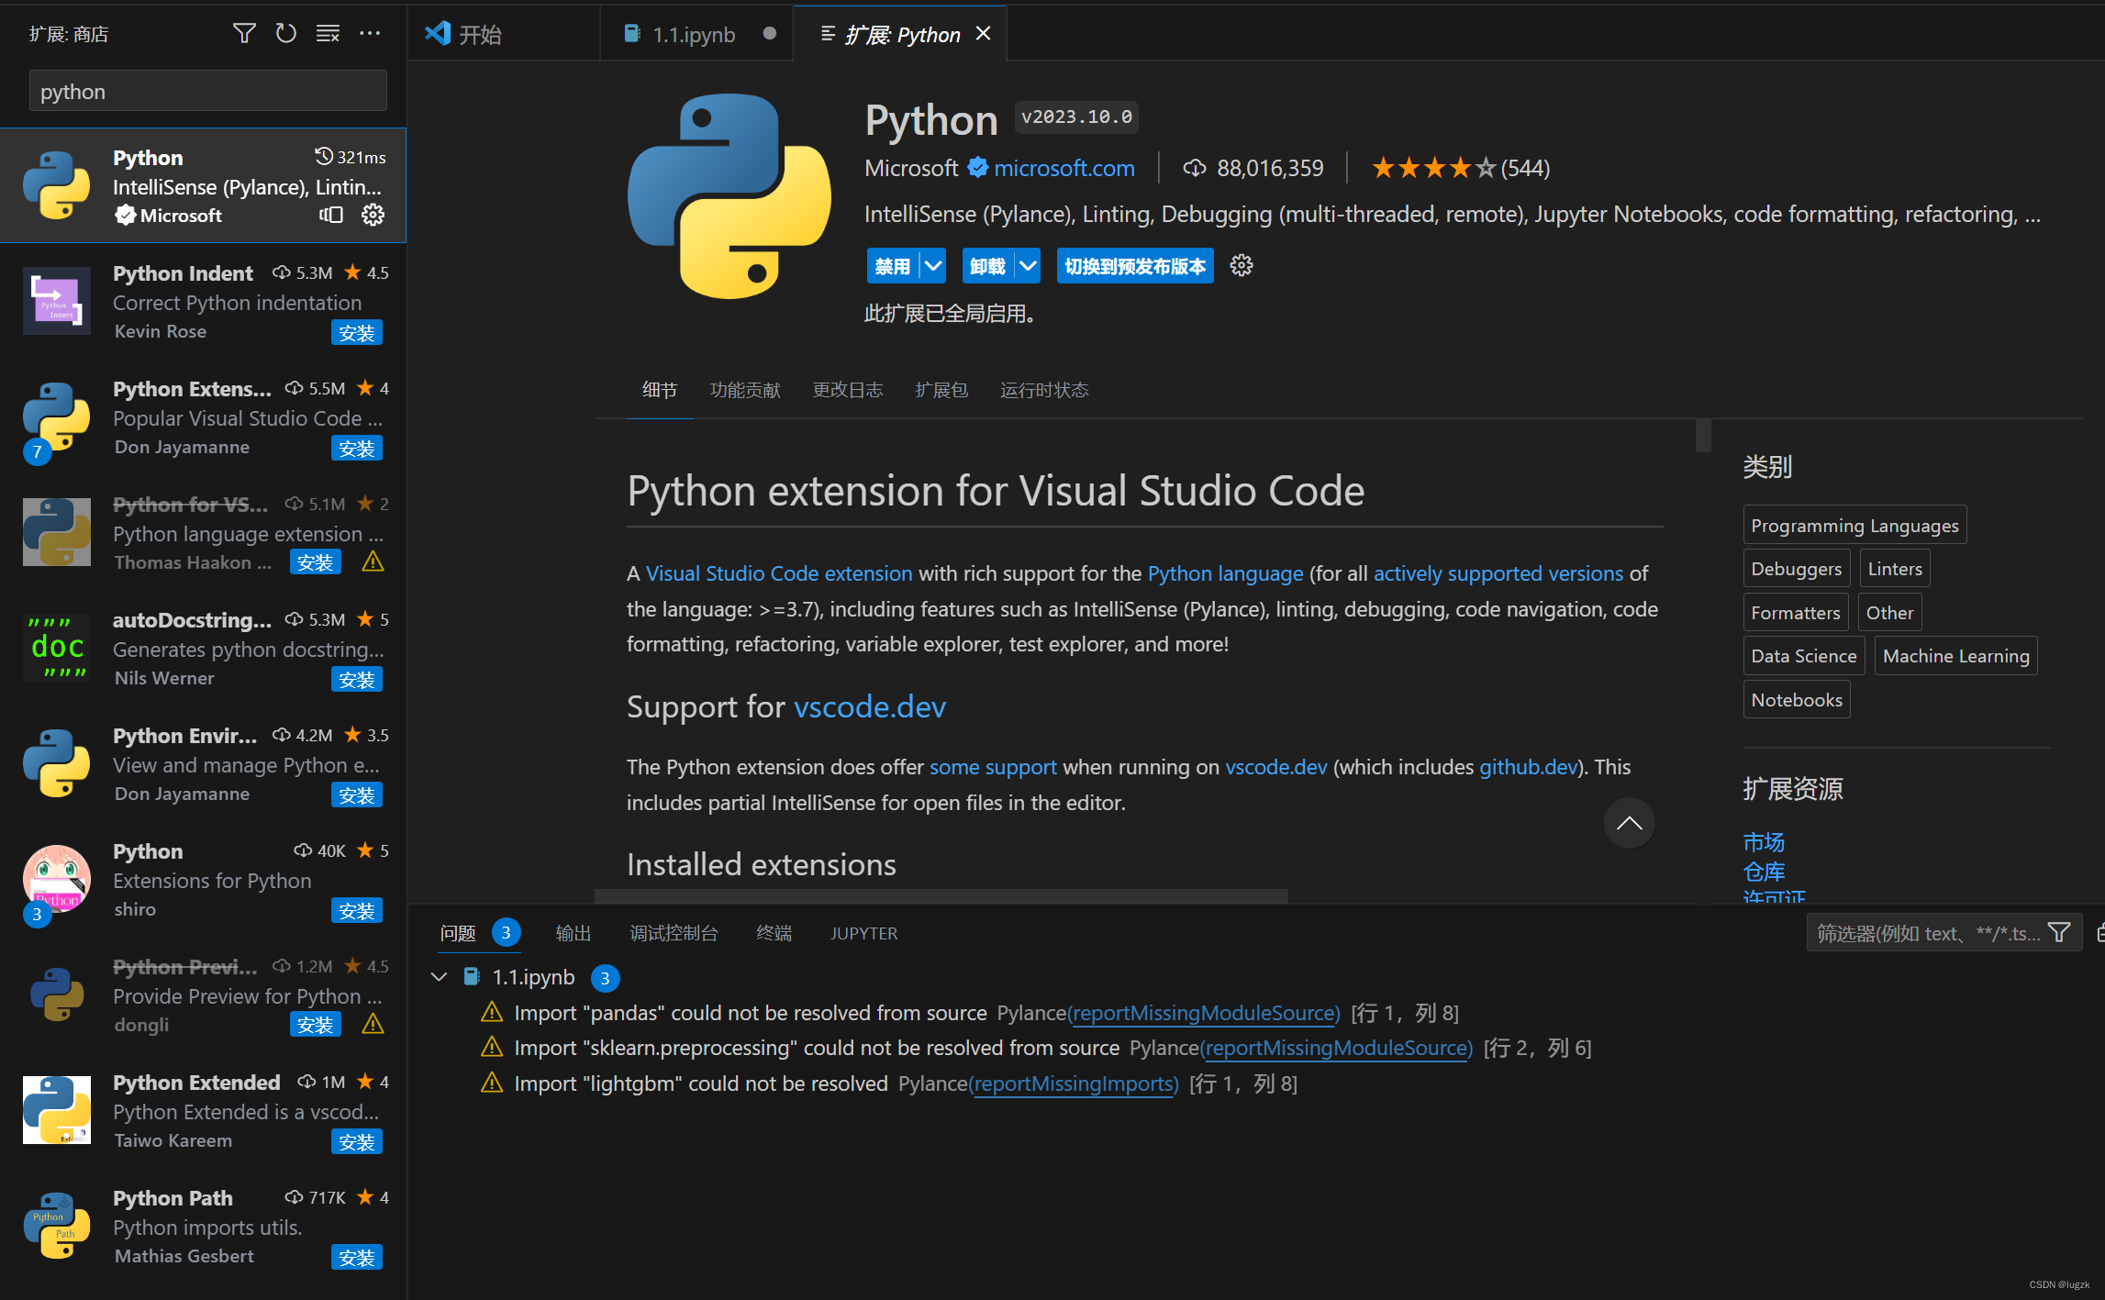Click the 禁用 button

tap(893, 266)
